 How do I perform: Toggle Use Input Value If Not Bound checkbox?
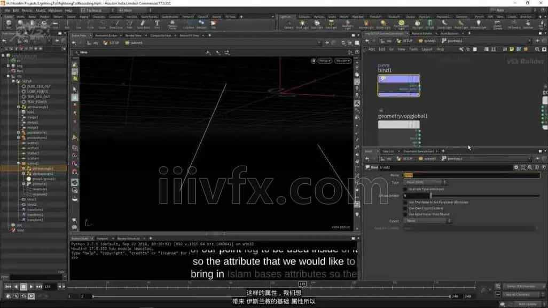405,215
